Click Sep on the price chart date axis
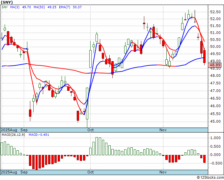Screen dimensions: 224x180 pyautogui.click(x=24, y=130)
